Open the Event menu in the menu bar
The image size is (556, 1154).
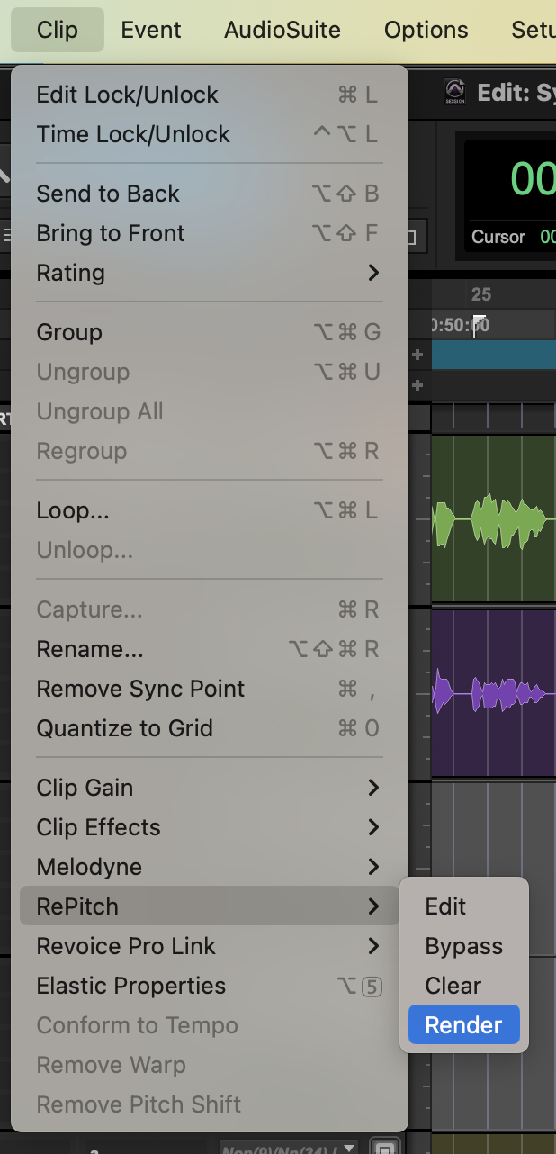151,30
